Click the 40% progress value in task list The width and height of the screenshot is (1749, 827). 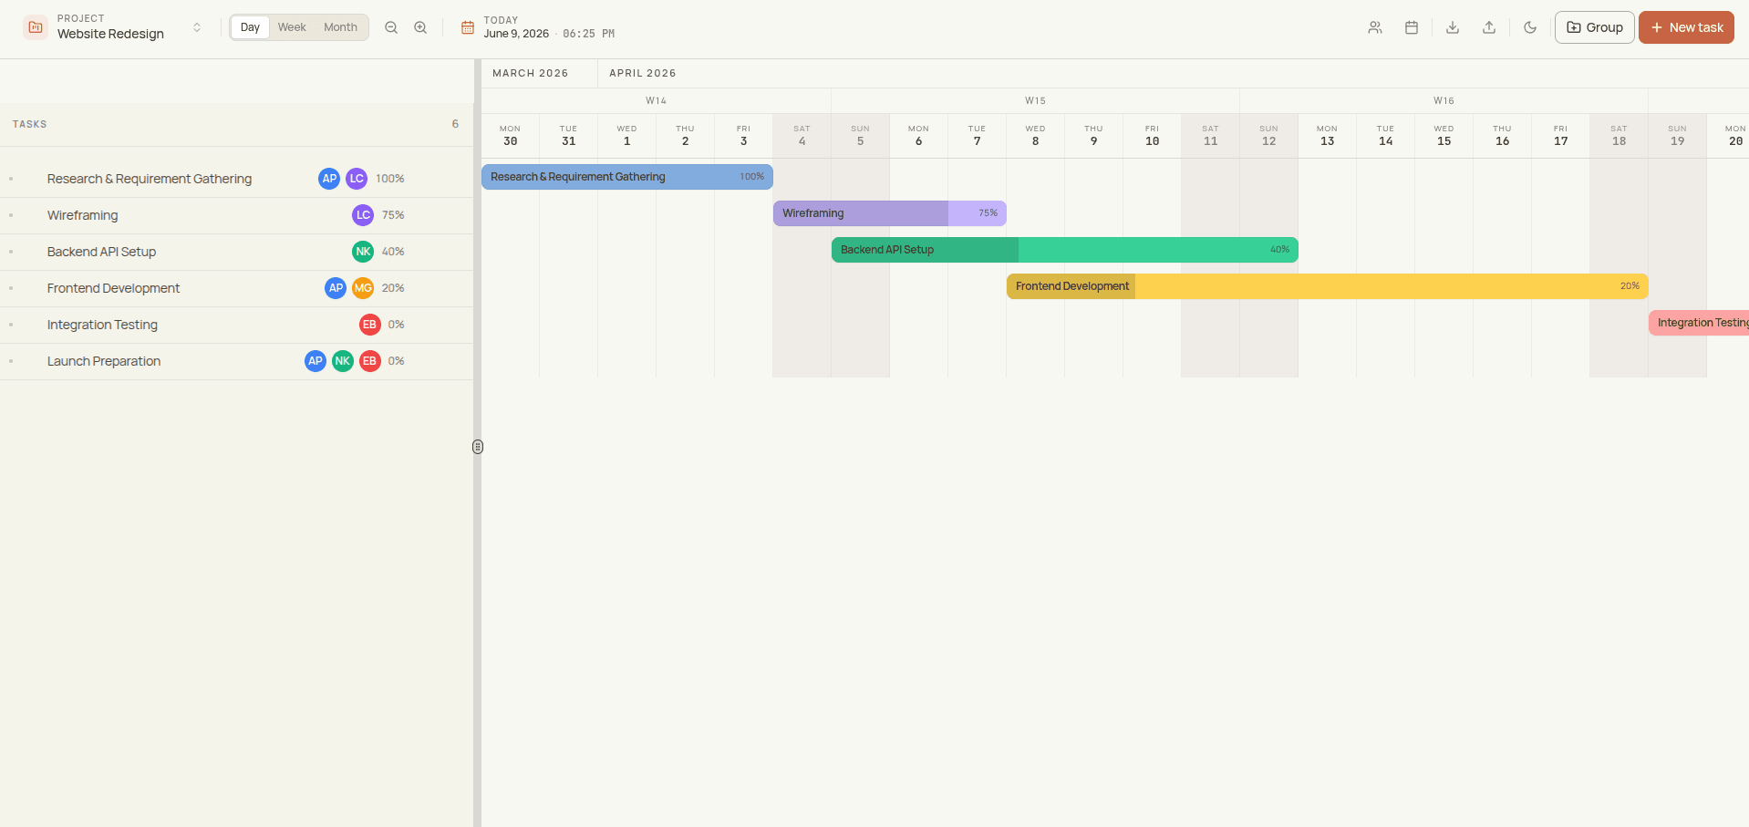pyautogui.click(x=393, y=252)
